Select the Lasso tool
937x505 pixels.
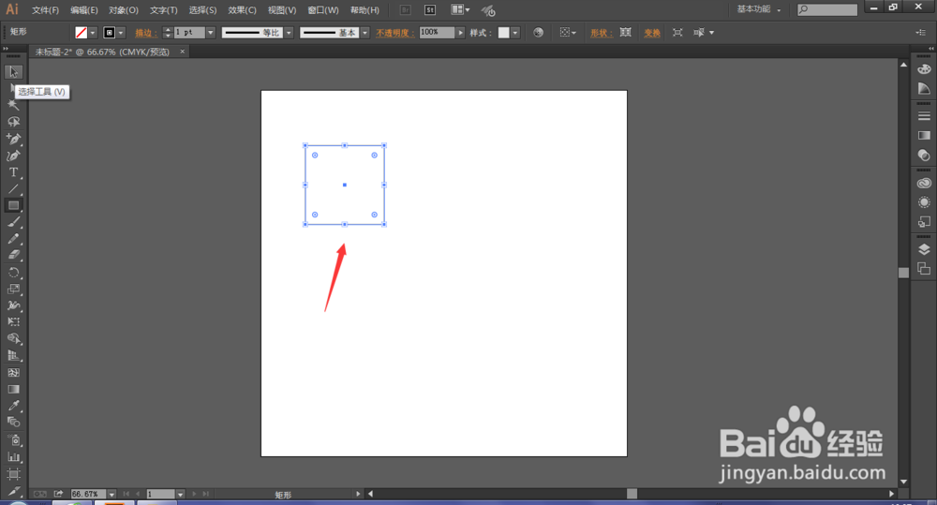[13, 122]
